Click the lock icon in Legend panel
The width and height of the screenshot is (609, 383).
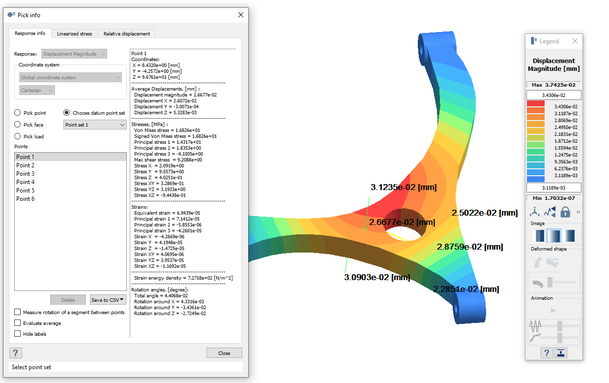[x=565, y=212]
